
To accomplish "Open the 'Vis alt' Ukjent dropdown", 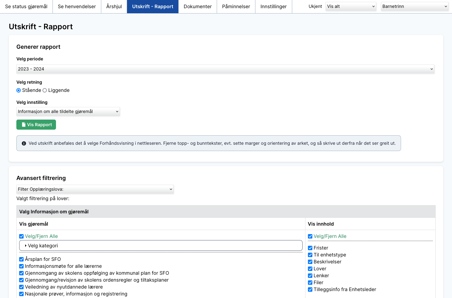I will pyautogui.click(x=351, y=6).
